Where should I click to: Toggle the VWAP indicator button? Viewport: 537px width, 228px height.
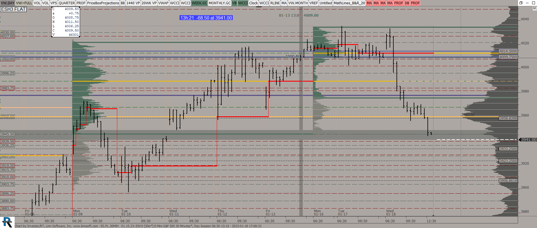click(163, 3)
